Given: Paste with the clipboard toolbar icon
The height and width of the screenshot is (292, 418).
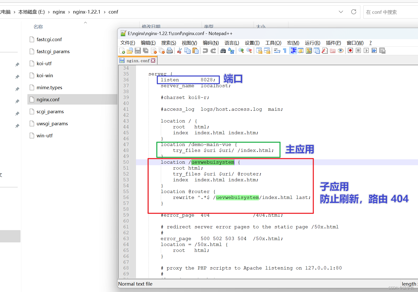Looking at the screenshot, I should [195, 51].
